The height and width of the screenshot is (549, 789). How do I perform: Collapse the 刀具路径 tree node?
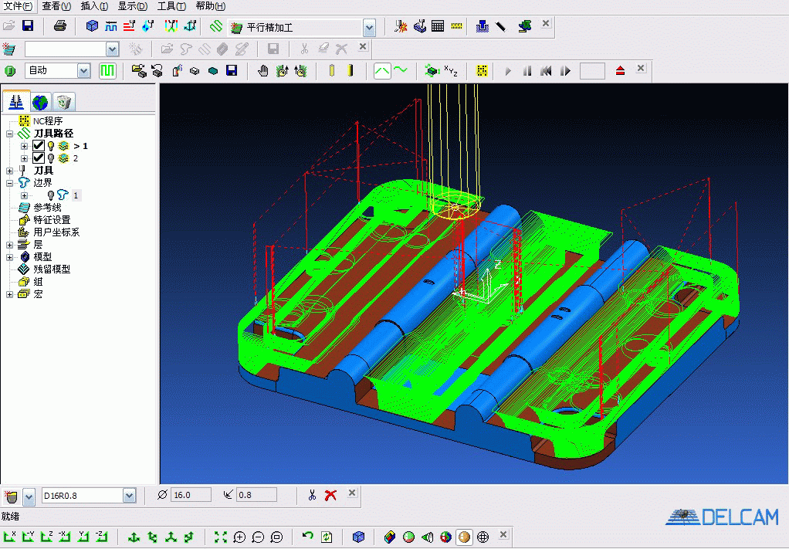pos(9,134)
